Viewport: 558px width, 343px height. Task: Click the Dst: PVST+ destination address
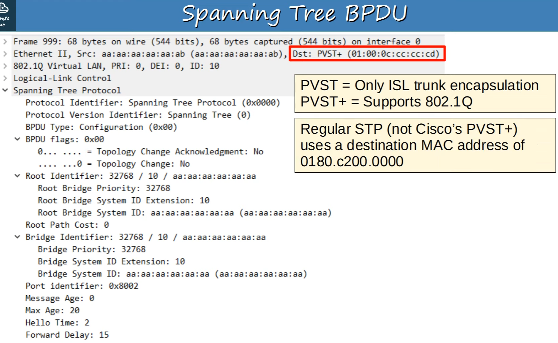[x=366, y=54]
